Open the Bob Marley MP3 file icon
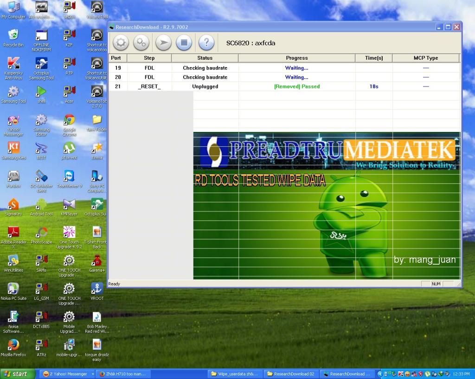The height and width of the screenshot is (379, 475). 97,322
